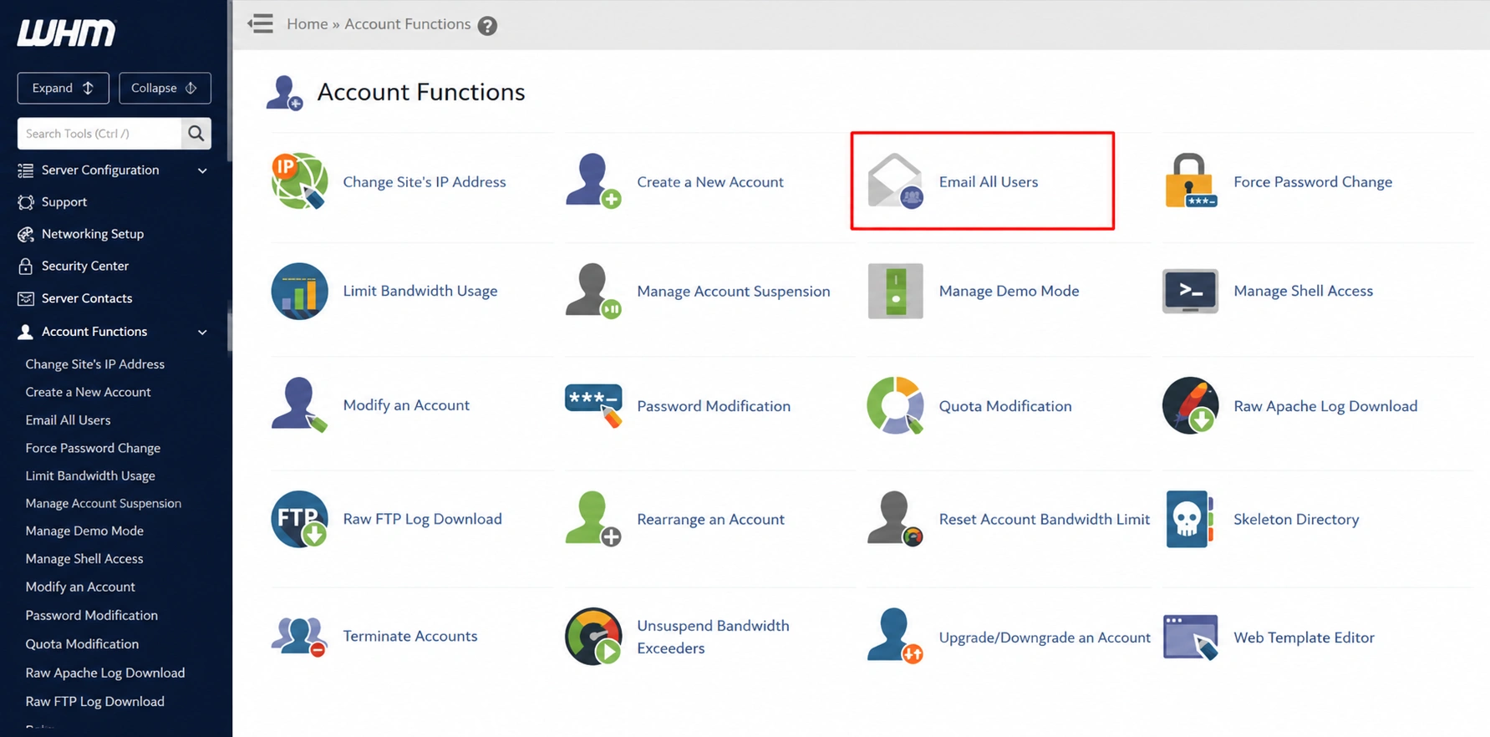Open Security Center in the sidebar

pos(85,266)
